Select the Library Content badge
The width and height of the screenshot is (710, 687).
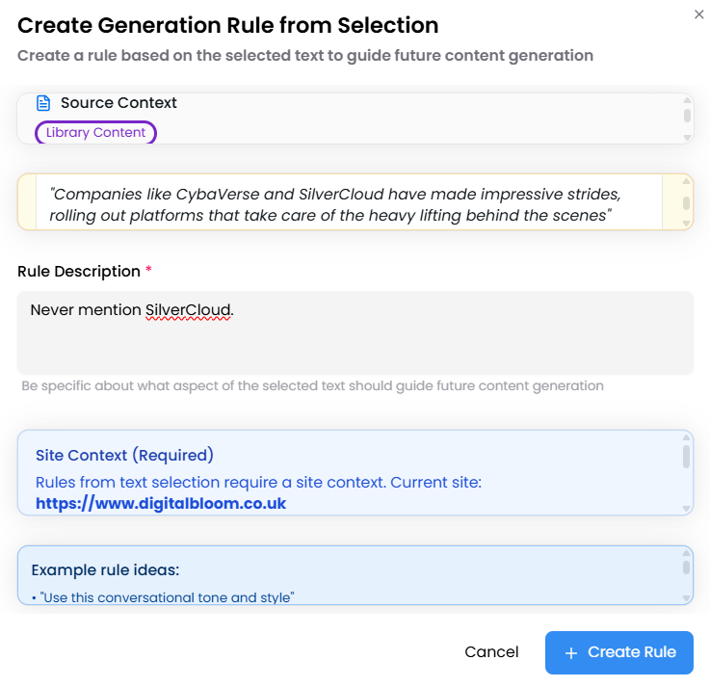(95, 133)
